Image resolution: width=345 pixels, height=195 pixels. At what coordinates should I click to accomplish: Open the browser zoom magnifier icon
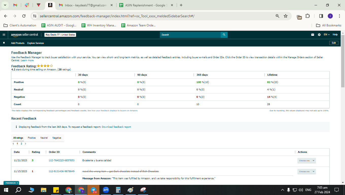pyautogui.click(x=278, y=16)
